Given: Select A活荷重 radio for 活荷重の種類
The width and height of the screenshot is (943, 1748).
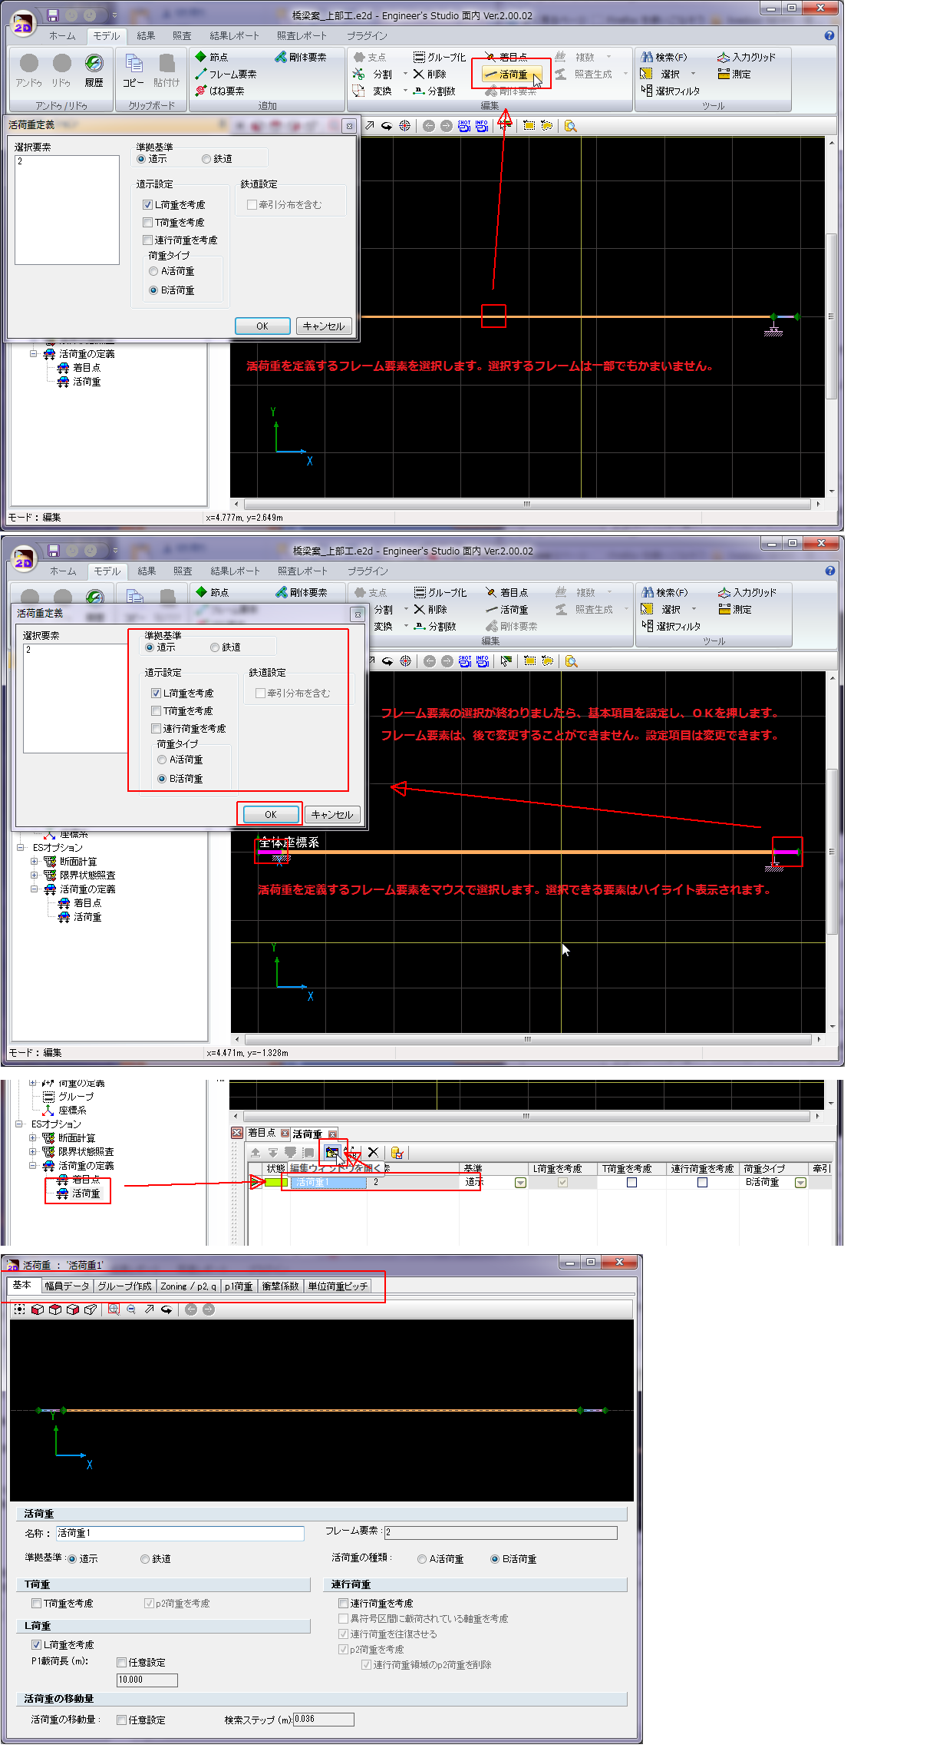Looking at the screenshot, I should (422, 1559).
